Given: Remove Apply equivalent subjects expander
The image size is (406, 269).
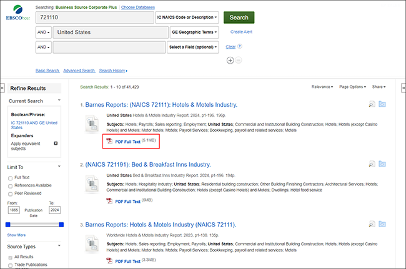Looking at the screenshot, I should click(56, 144).
